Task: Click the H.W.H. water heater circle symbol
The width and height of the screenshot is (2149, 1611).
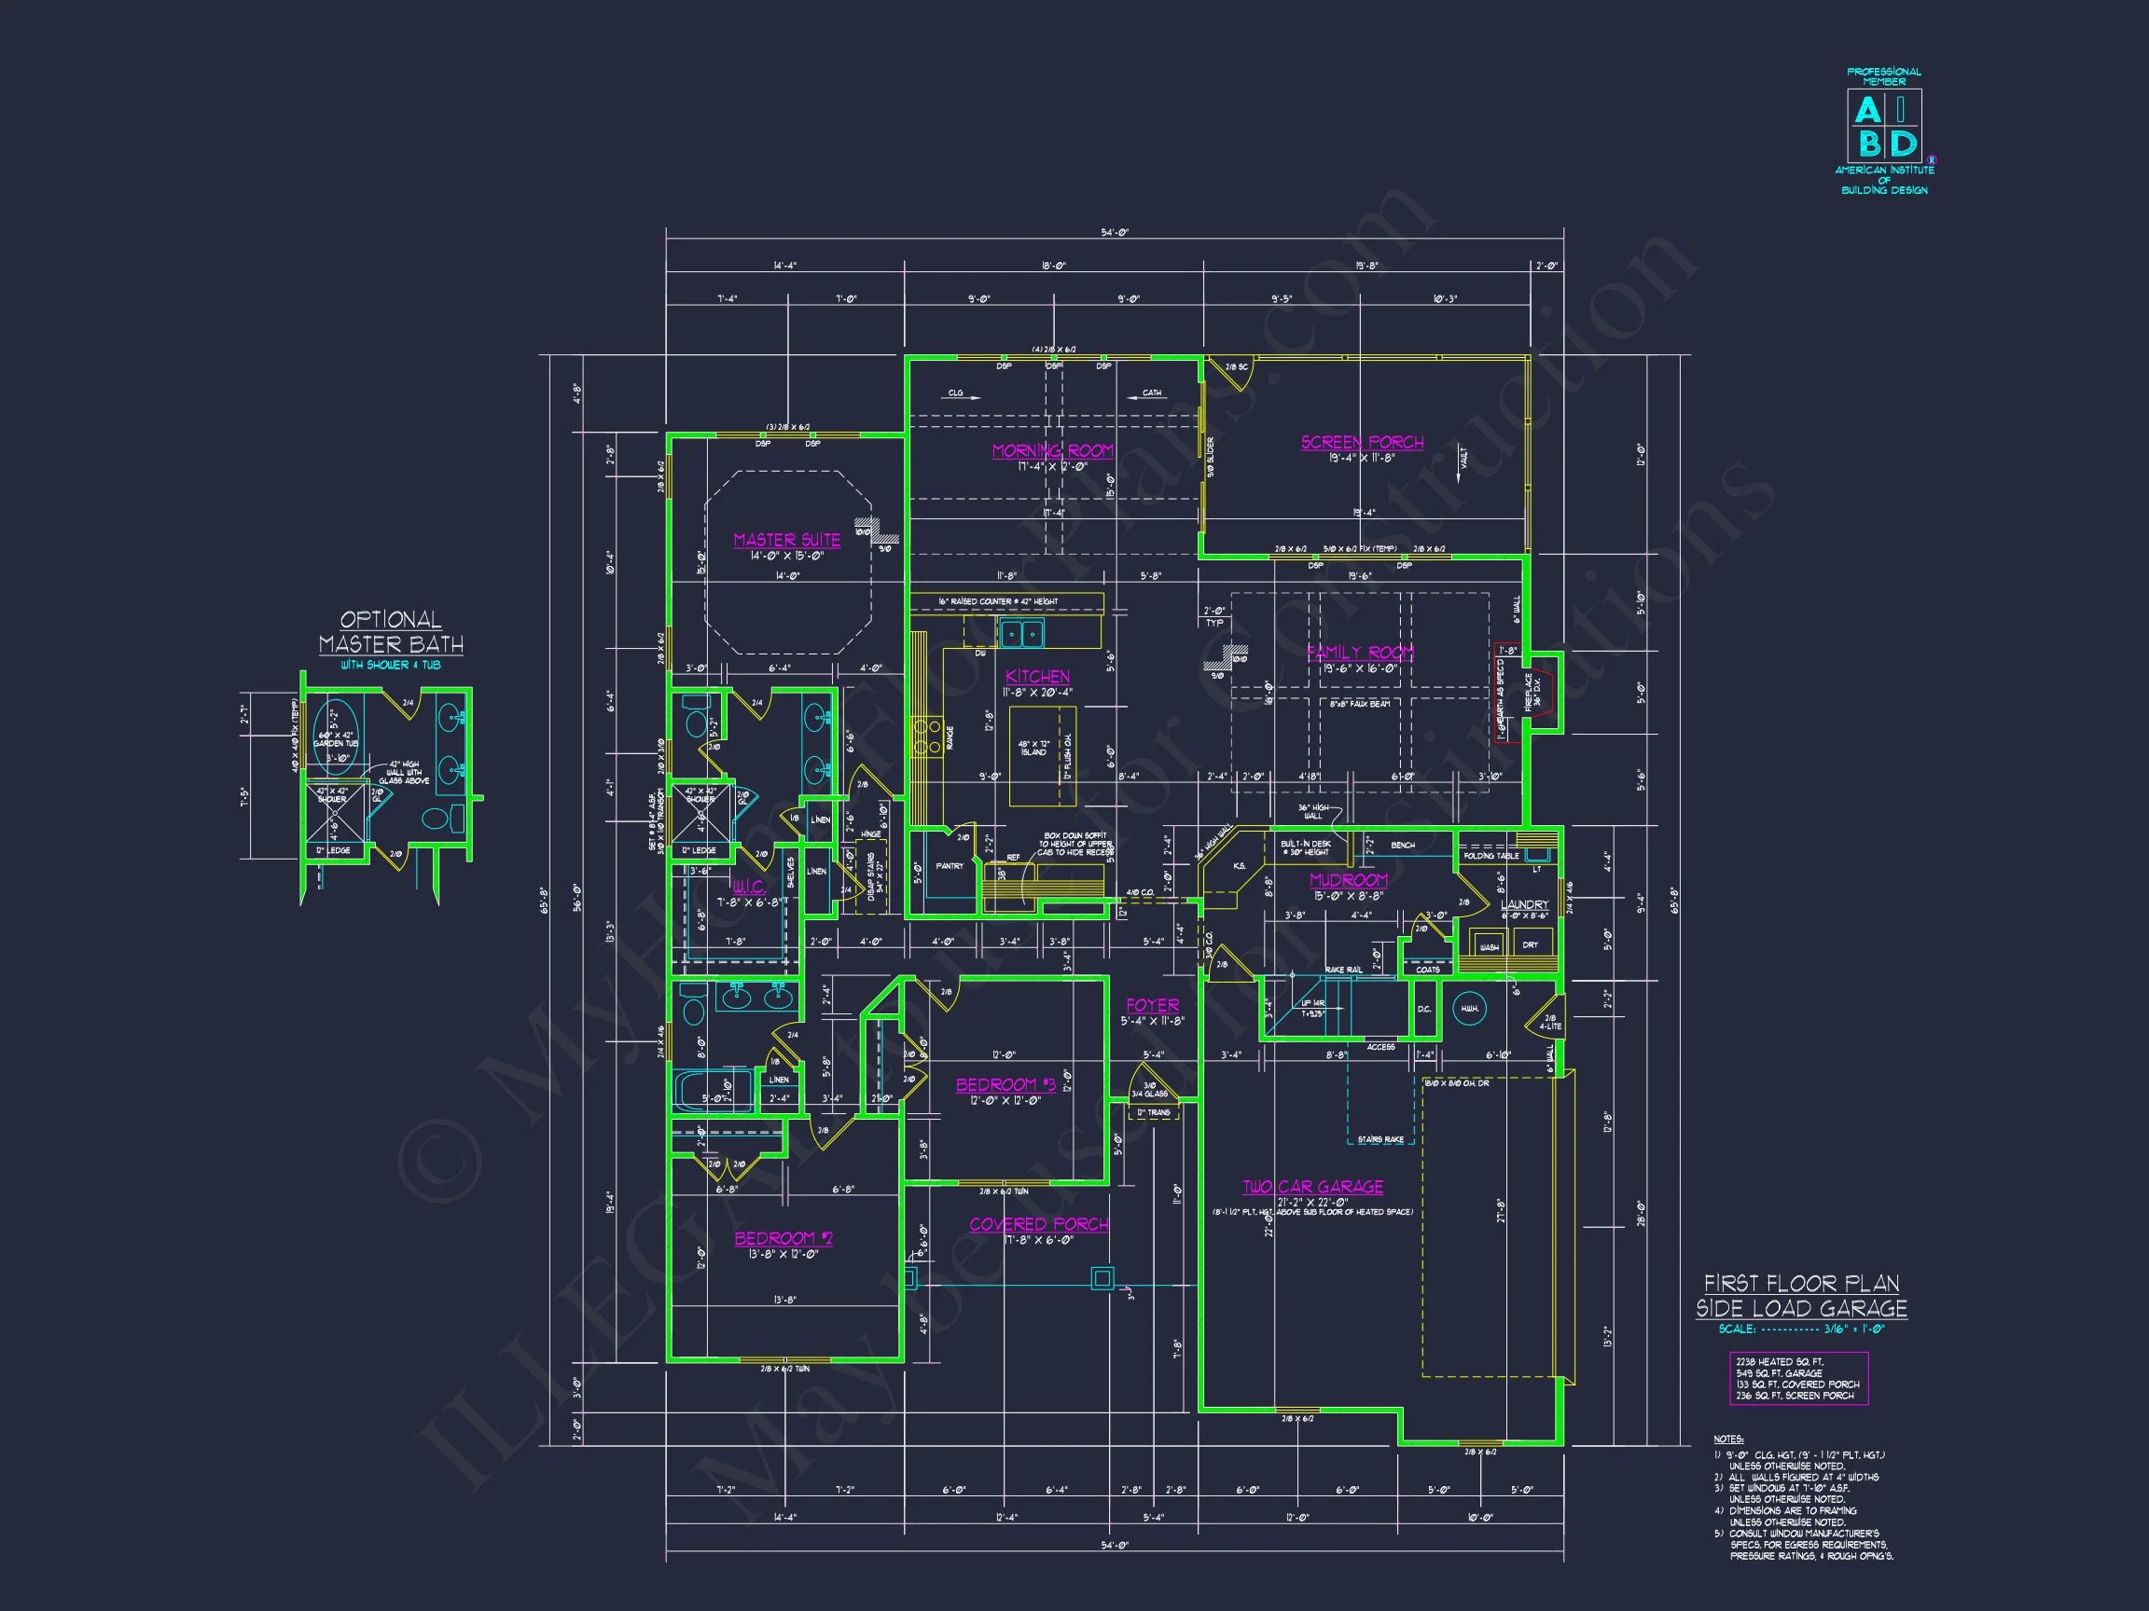Action: tap(1470, 1009)
